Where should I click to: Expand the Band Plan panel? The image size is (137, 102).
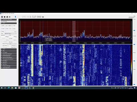pyautogui.click(x=9, y=64)
